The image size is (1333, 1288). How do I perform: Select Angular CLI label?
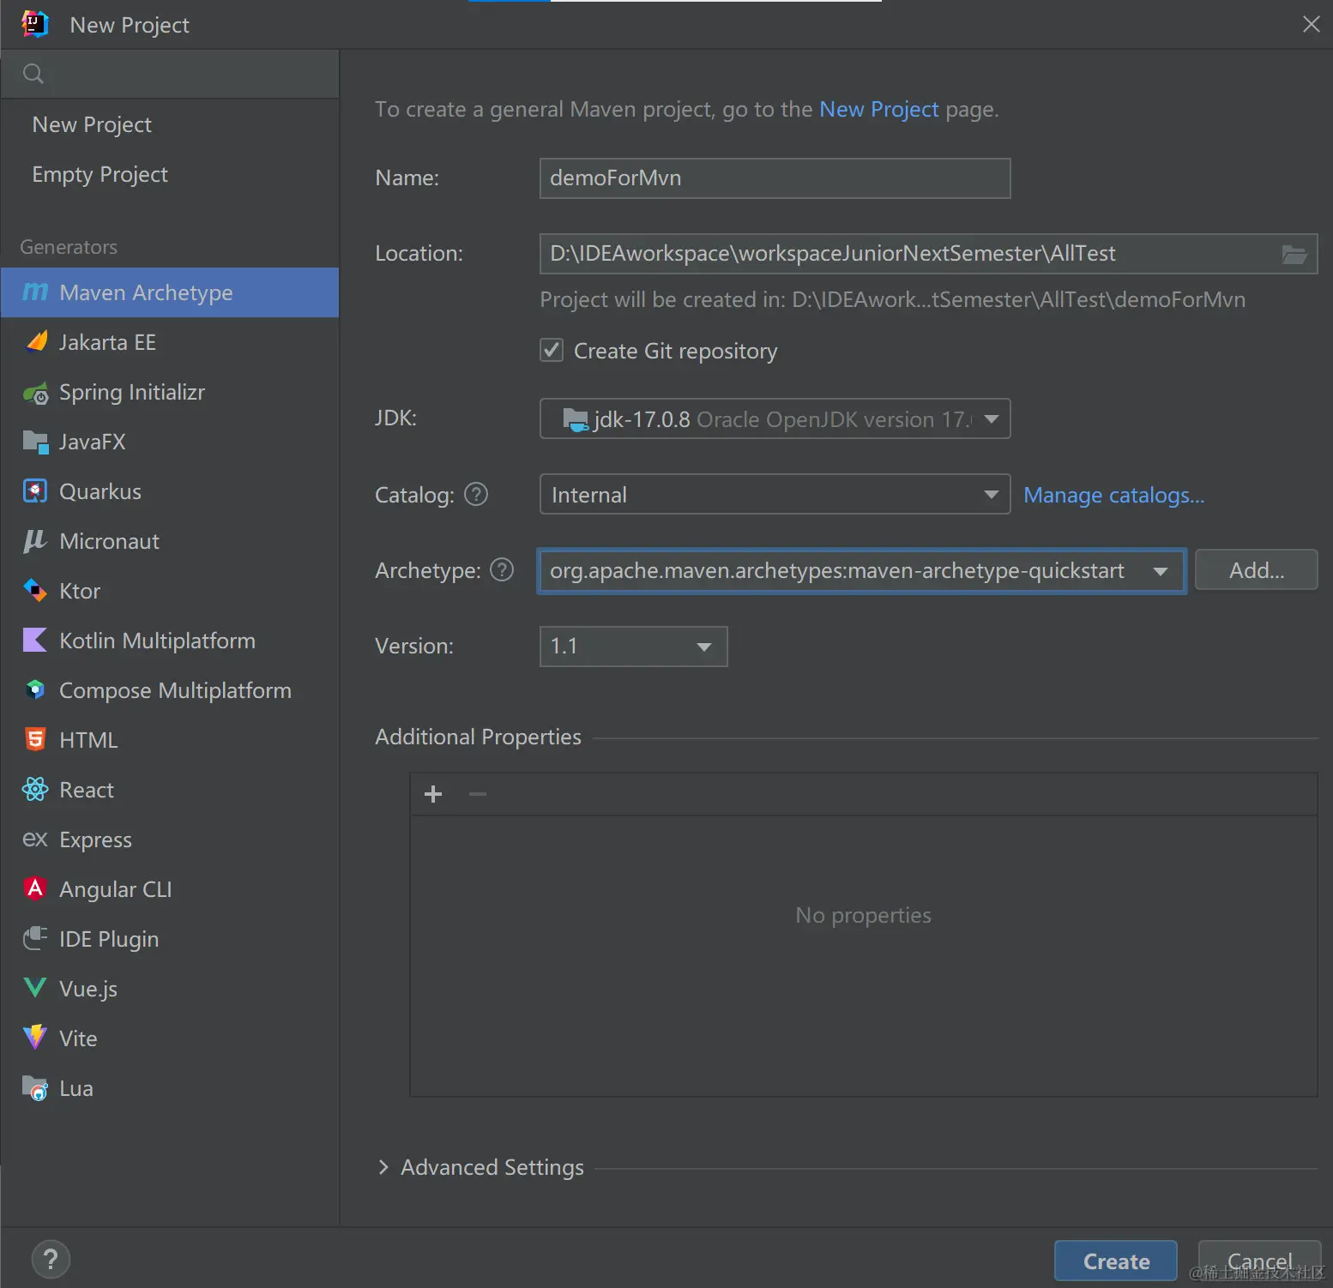pos(116,889)
